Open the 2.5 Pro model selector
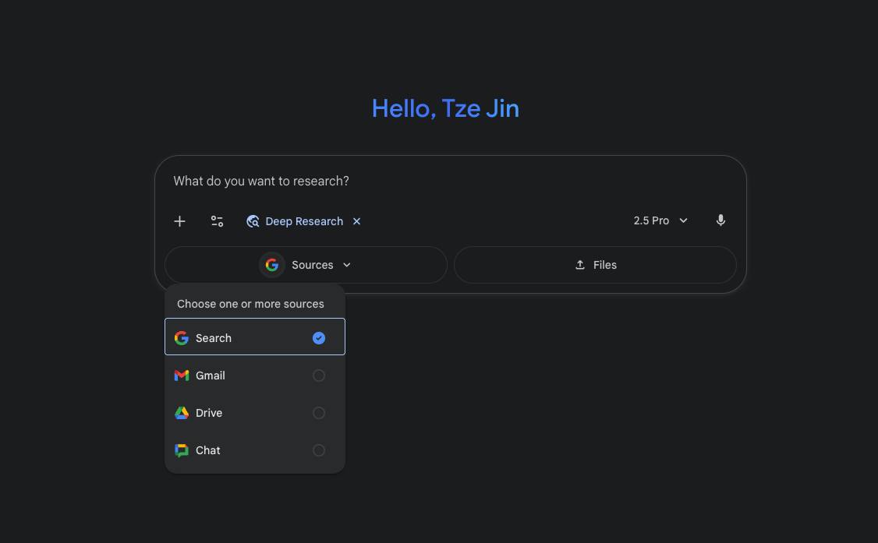This screenshot has width=878, height=543. click(660, 220)
